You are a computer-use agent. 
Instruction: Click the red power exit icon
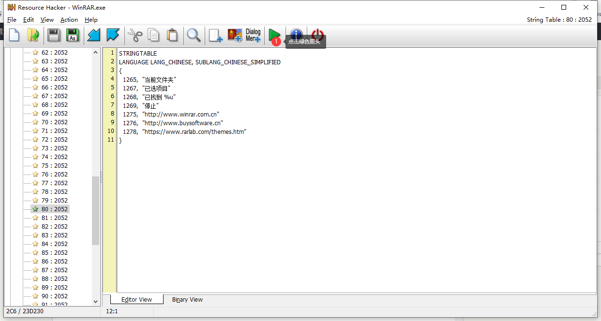[317, 35]
